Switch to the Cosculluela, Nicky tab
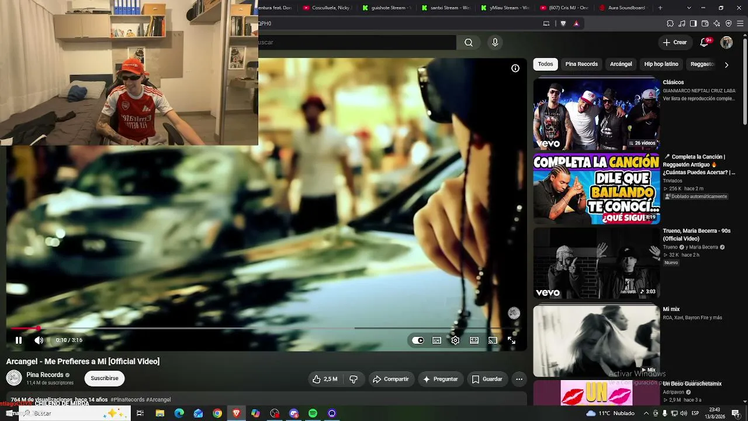 pos(327,8)
